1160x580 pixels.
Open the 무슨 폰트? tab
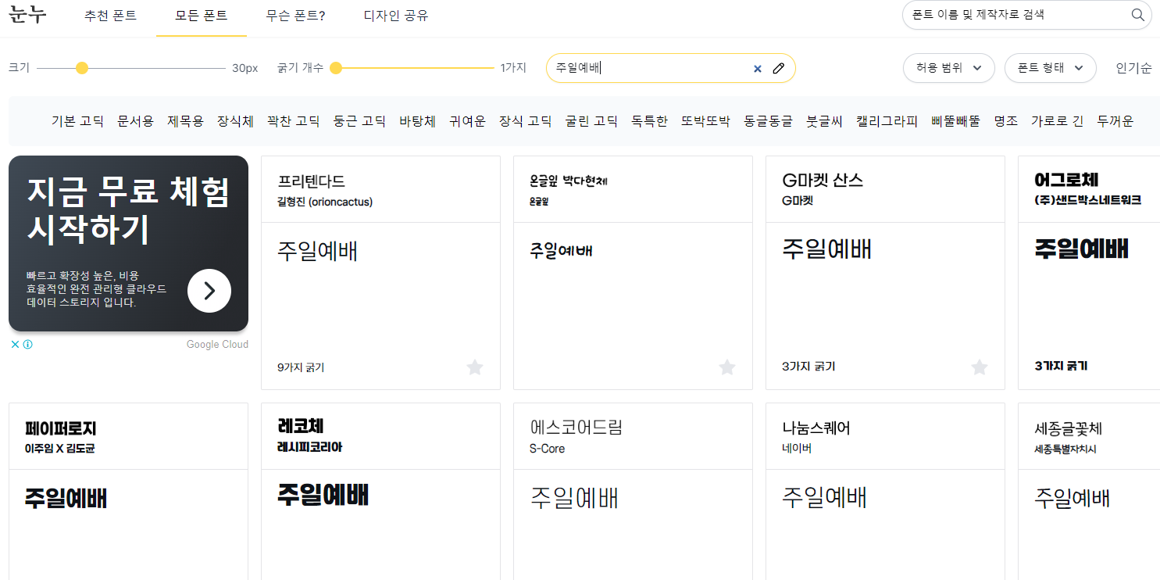[x=296, y=16]
